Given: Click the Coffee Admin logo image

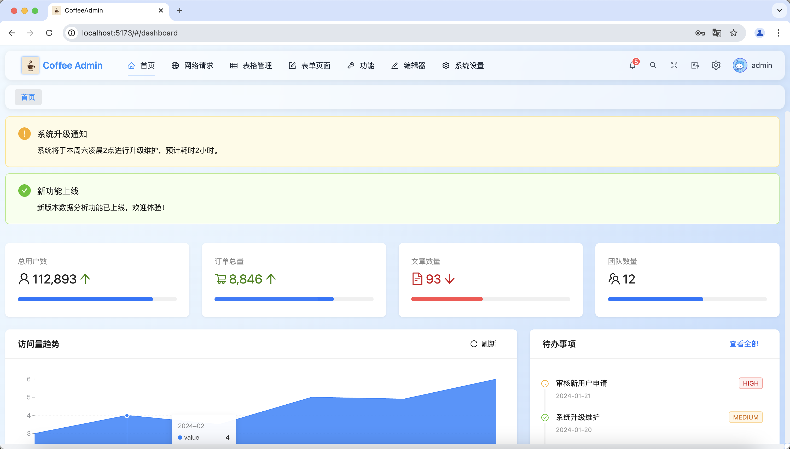Looking at the screenshot, I should coord(30,65).
